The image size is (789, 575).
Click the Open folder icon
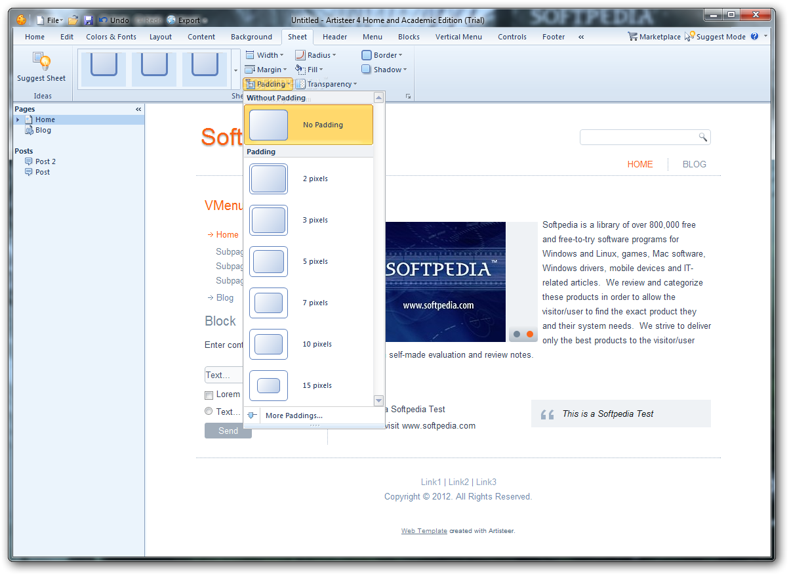point(73,20)
